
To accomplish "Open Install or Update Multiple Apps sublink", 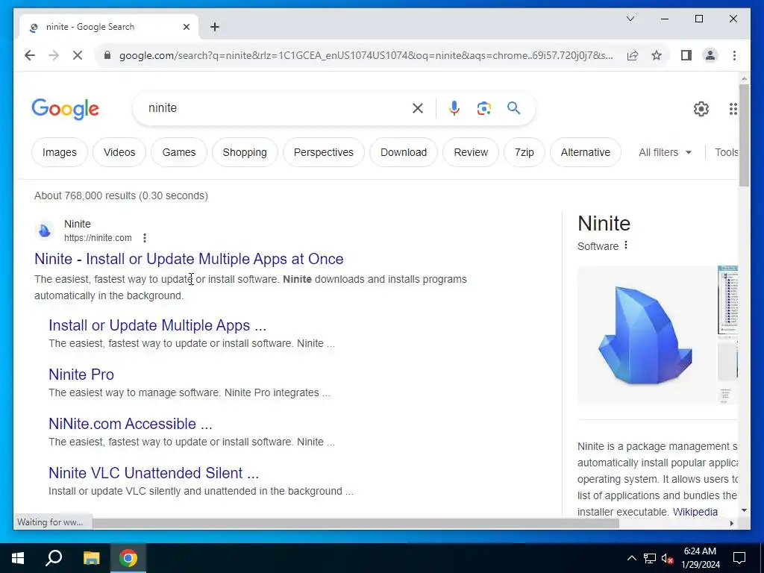I will (x=157, y=325).
